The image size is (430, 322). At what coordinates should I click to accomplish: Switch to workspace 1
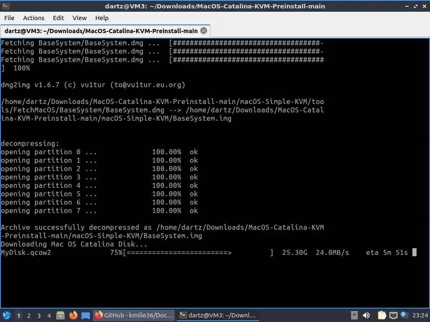coord(18,316)
